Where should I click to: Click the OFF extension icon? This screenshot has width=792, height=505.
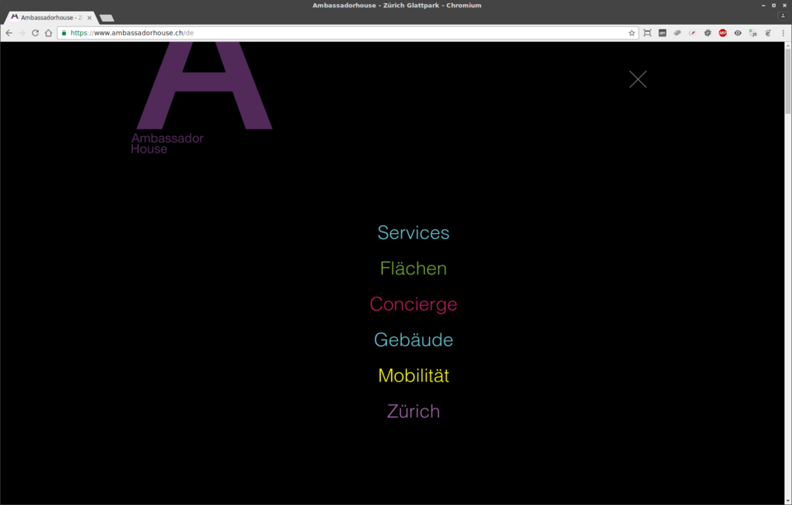(x=662, y=33)
